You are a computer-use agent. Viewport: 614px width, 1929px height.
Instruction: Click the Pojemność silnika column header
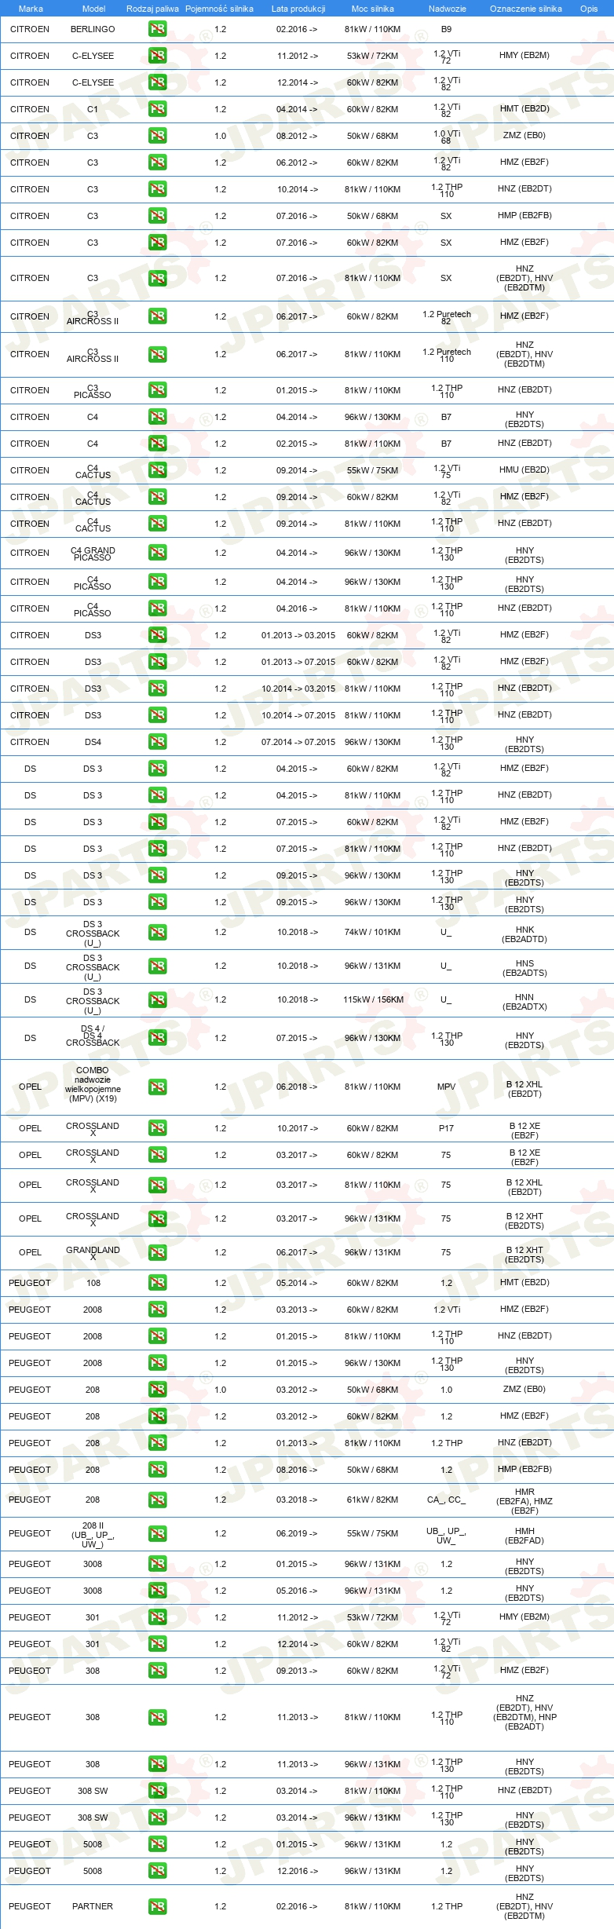pos(219,9)
